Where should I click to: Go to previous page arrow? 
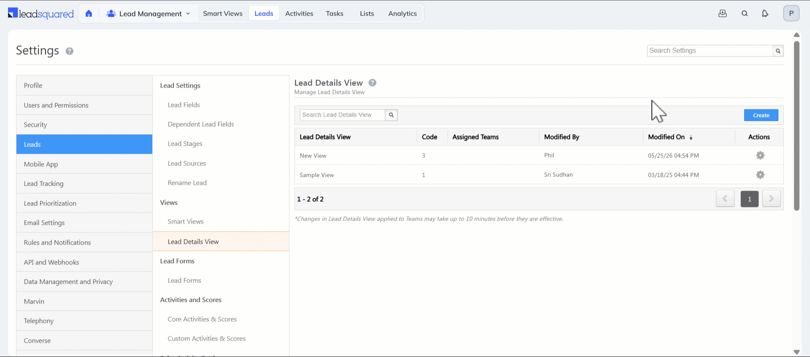point(725,199)
